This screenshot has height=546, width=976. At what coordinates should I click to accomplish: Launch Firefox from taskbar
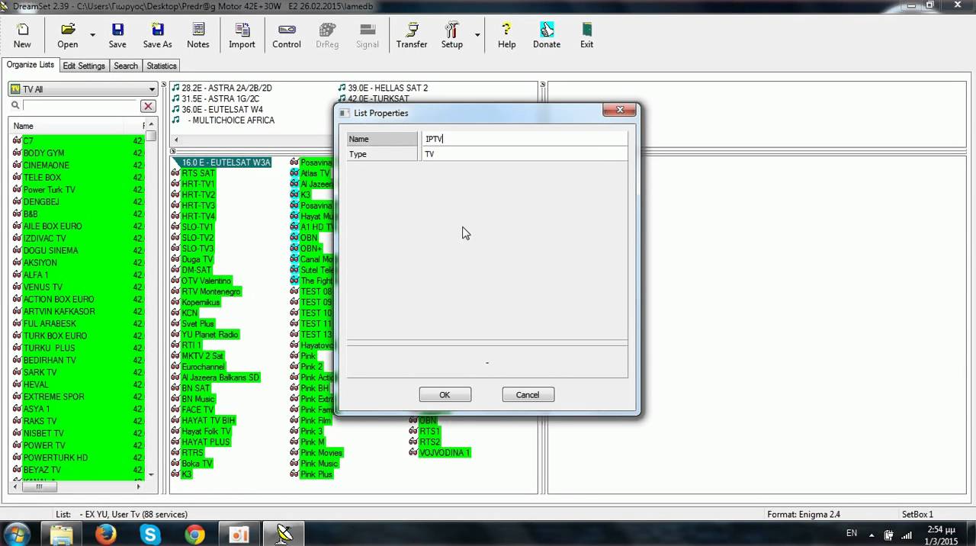point(105,535)
